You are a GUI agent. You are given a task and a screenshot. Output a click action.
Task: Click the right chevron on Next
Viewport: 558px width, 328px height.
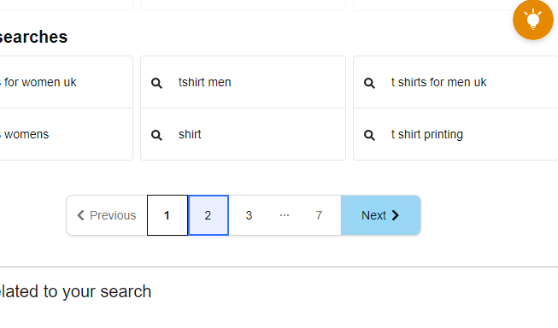point(396,215)
